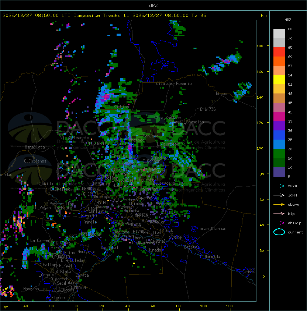Click the orange eburn arrow icon
Image resolution: width=307 pixels, height=311 pixels.
279,204
